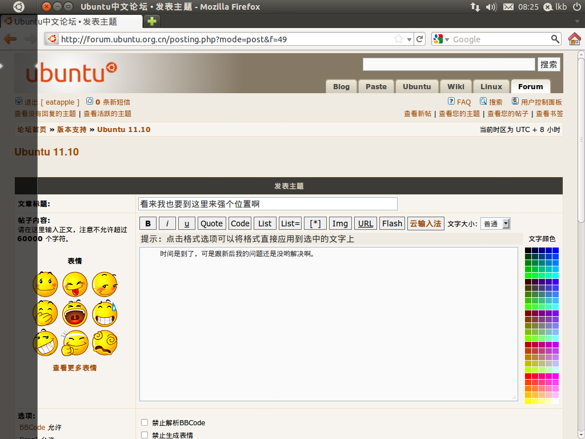Open Firefox home page icon

pos(575,39)
